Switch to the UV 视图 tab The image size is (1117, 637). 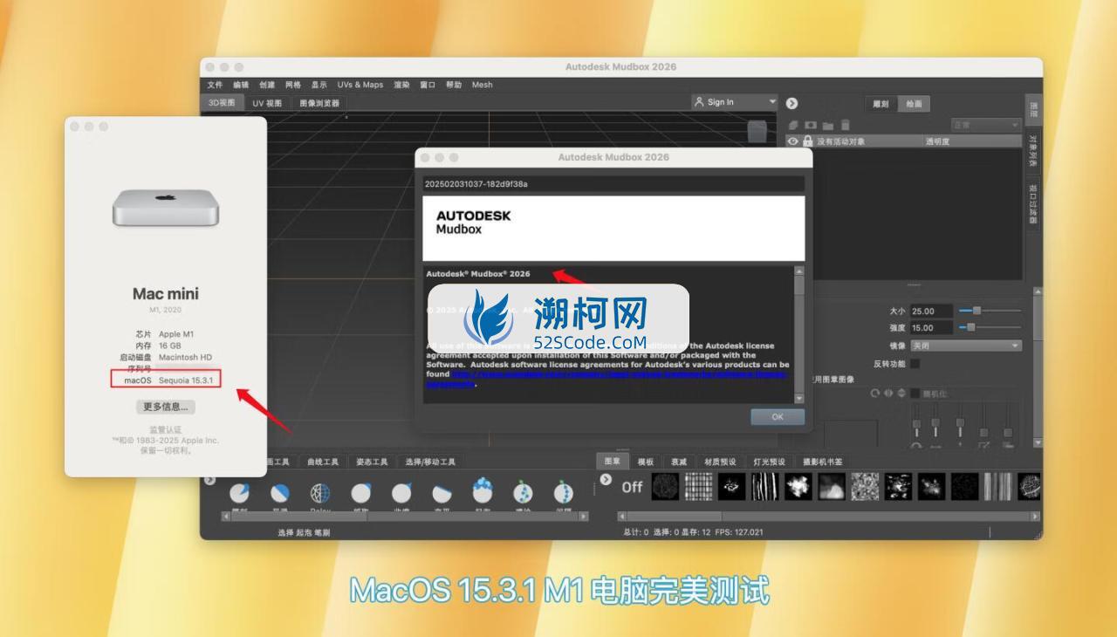click(267, 103)
